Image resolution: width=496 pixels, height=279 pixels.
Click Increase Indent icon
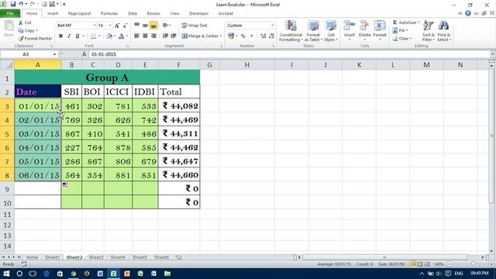point(174,36)
